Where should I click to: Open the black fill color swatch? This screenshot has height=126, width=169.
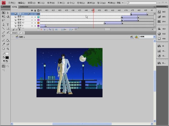click(x=7, y=57)
